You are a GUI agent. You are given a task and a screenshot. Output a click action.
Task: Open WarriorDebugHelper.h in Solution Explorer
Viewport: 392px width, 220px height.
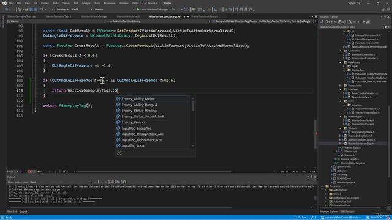[x=360, y=136]
